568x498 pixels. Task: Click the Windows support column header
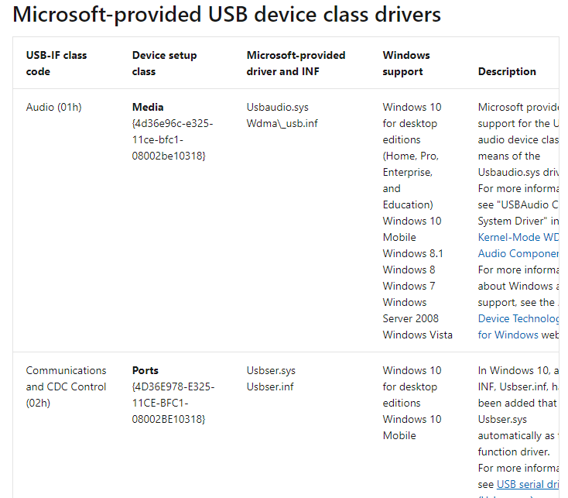pyautogui.click(x=406, y=64)
